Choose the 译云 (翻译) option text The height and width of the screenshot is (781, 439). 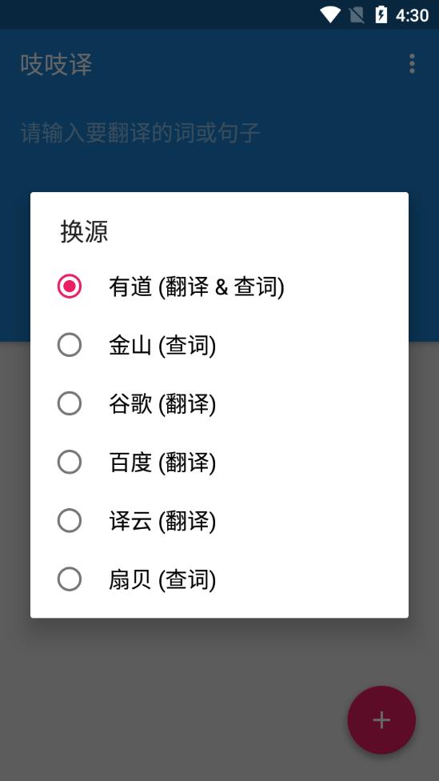coord(163,521)
